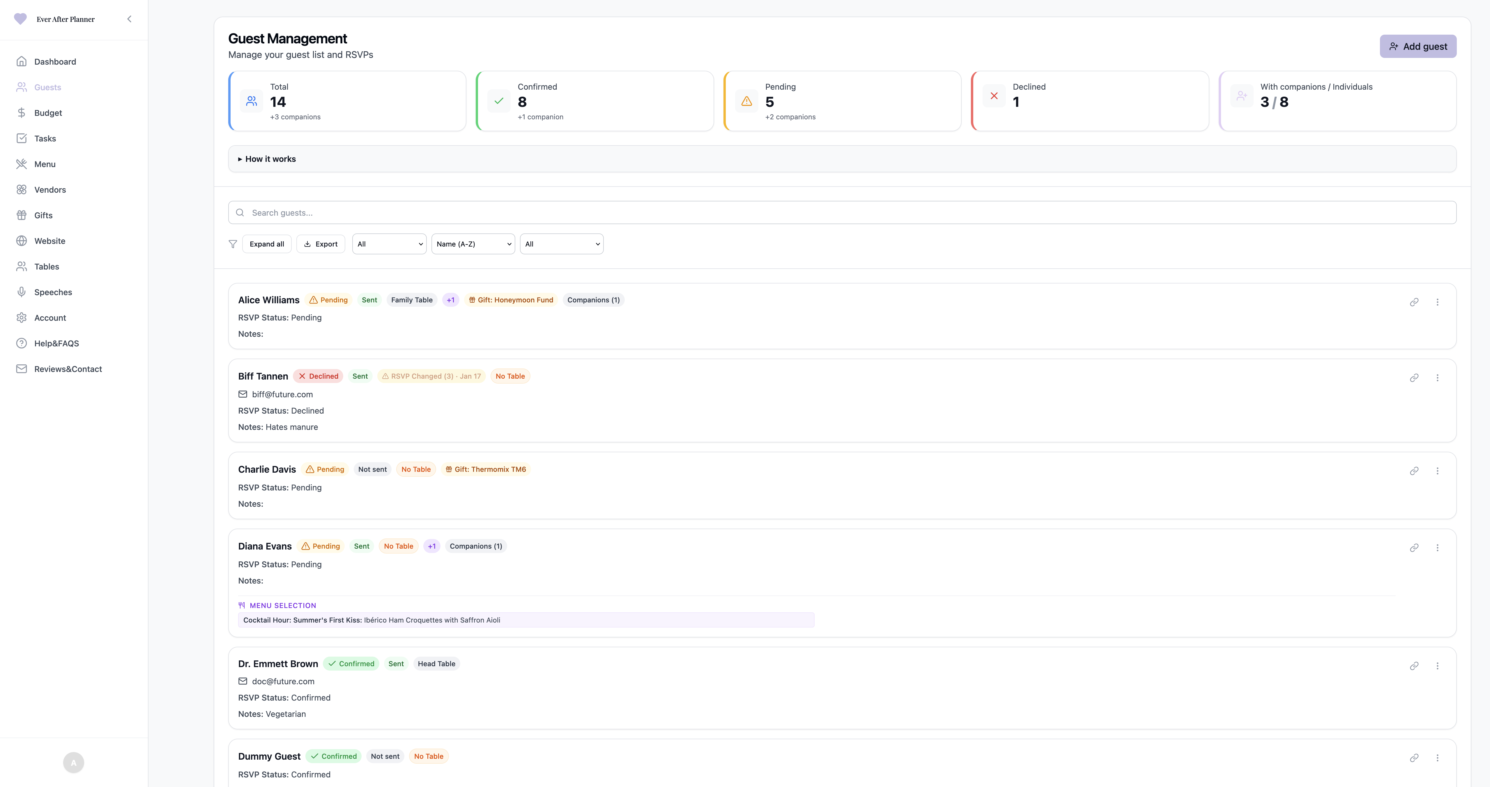This screenshot has height=787, width=1490.
Task: Click the filter funnel icon
Action: (233, 244)
